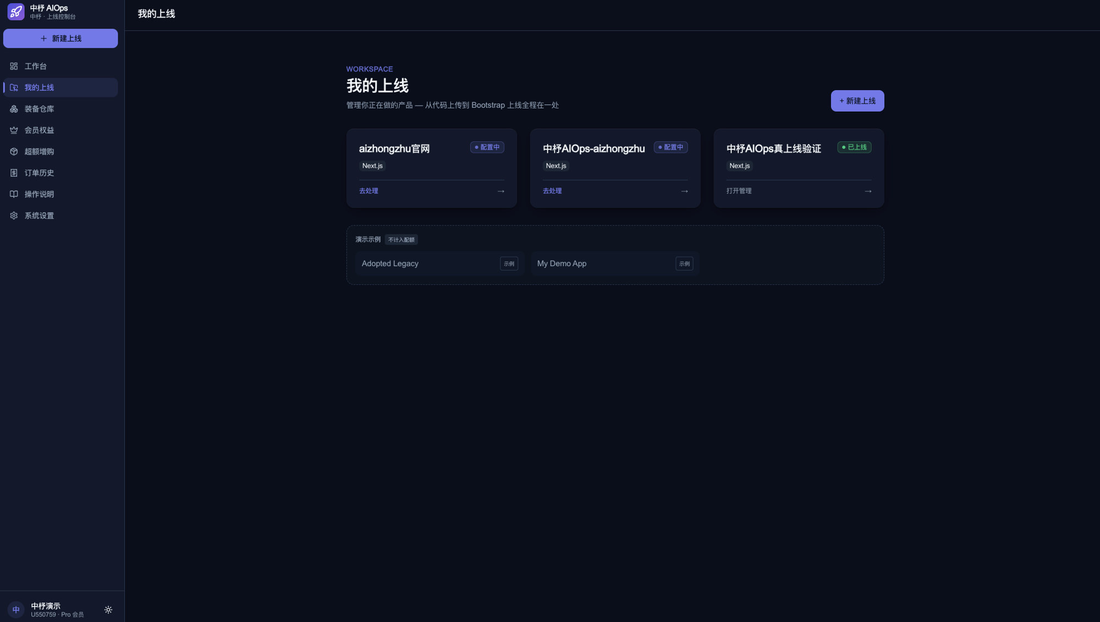Open 会员权益 crown icon

(x=14, y=130)
